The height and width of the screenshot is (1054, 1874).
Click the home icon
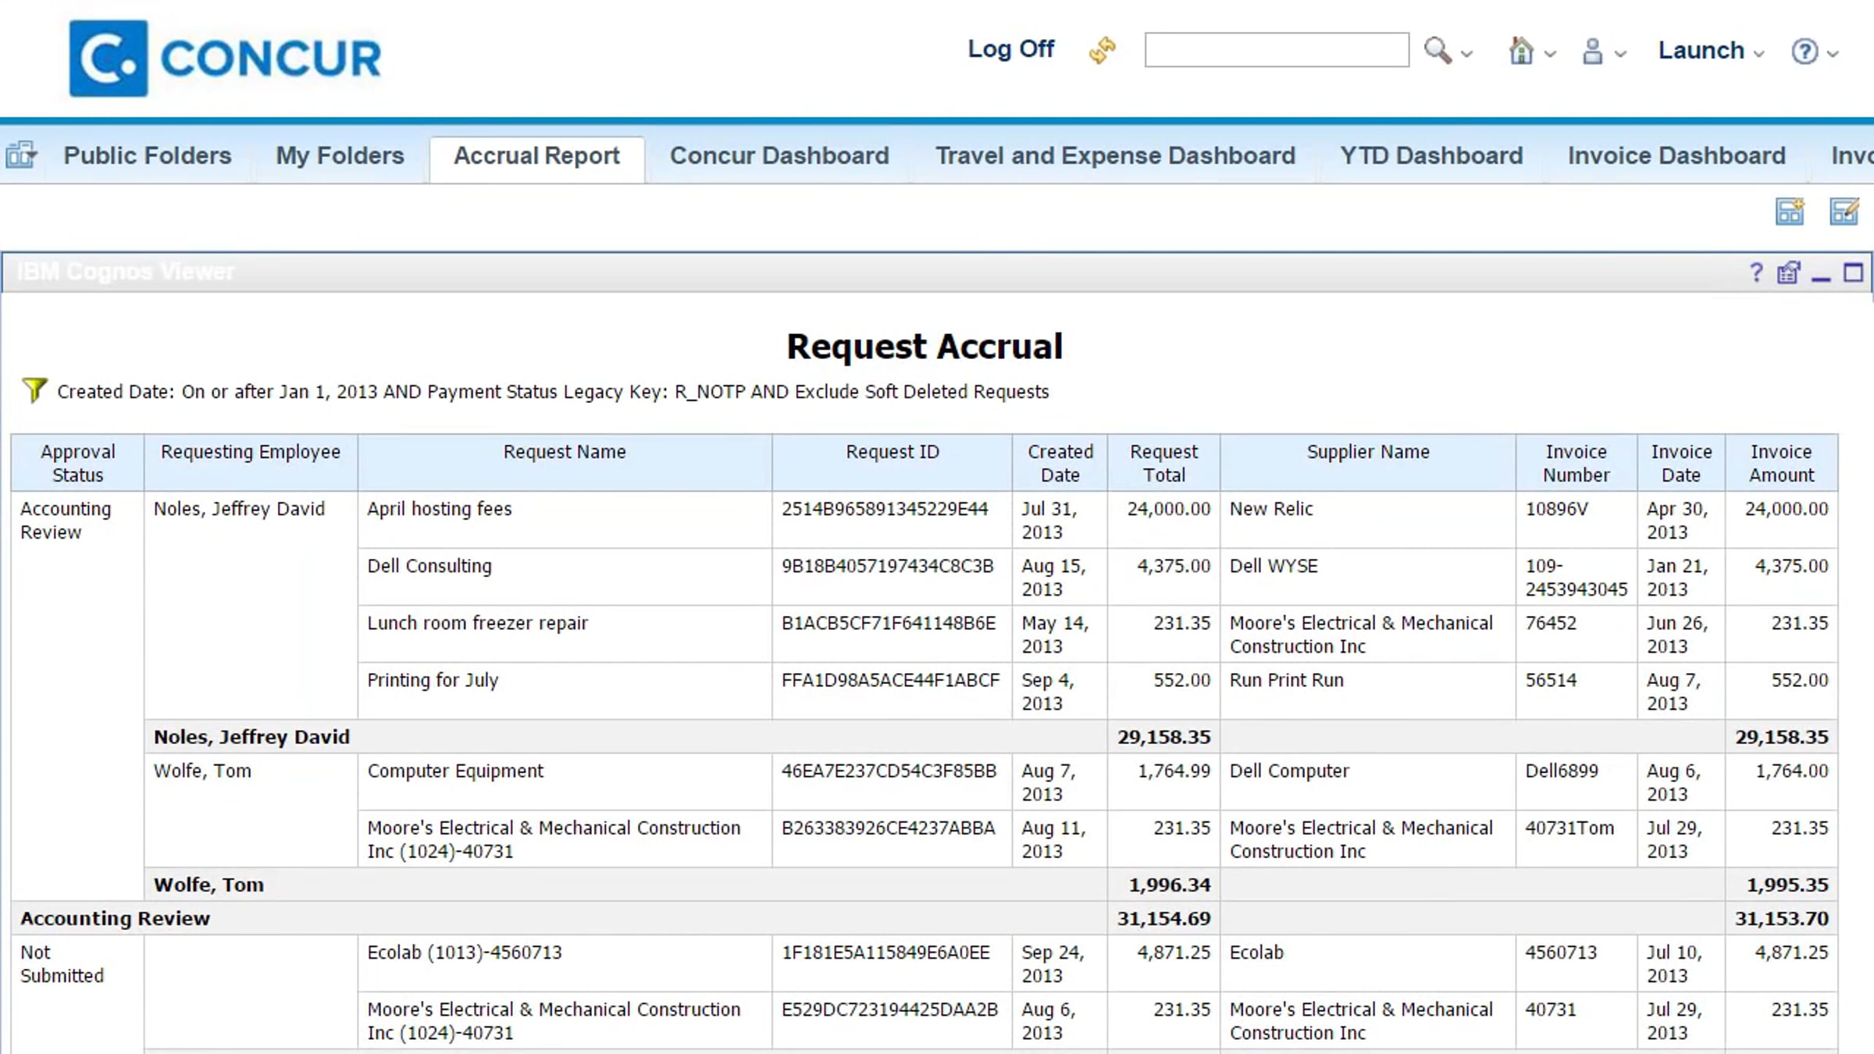[1521, 51]
